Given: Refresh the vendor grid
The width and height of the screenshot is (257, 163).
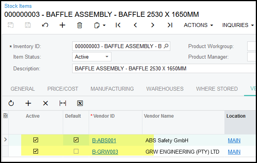Looking at the screenshot, I should click(x=11, y=103).
